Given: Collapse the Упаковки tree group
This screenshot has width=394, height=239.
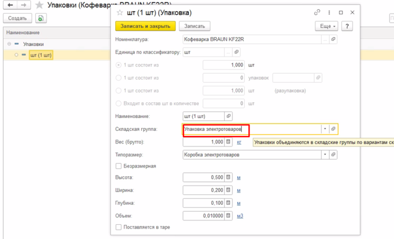Looking at the screenshot, I should coord(9,44).
